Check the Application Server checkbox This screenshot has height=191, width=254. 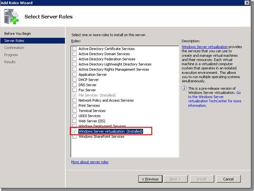pos(75,75)
